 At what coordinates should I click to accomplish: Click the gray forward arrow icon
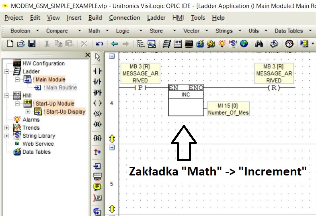(125, 43)
